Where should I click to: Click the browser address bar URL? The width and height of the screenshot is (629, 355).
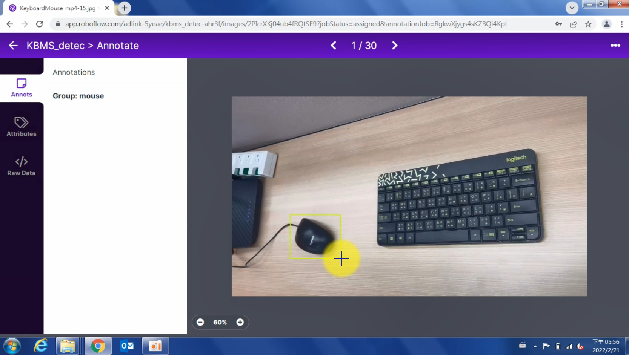coord(286,24)
